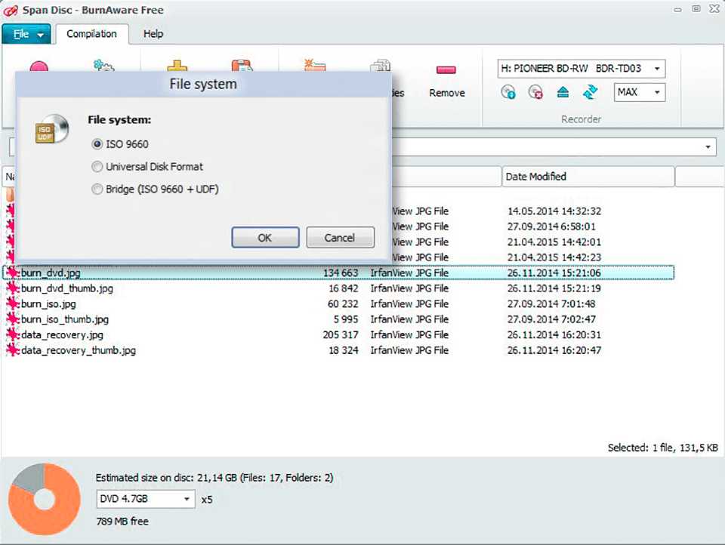
Task: Click date 27.09.2014 6:58:01 cell
Action: [551, 226]
